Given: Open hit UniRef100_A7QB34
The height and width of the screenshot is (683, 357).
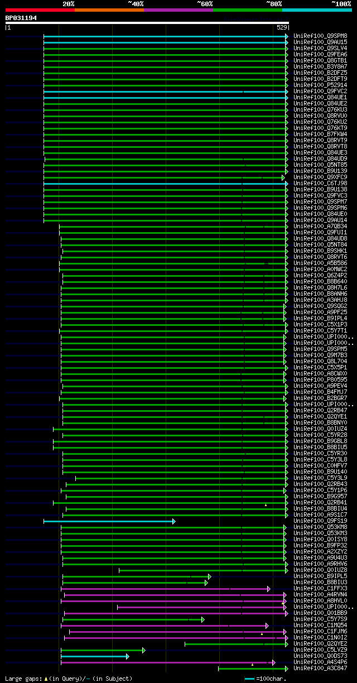Looking at the screenshot, I should (320, 226).
